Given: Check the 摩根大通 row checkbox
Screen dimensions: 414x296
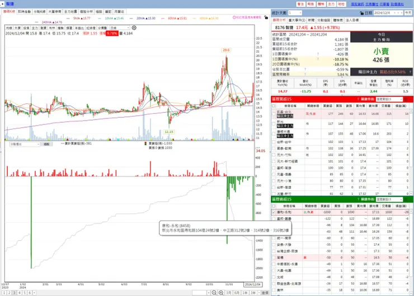Looking at the screenshot, I should (274, 133).
